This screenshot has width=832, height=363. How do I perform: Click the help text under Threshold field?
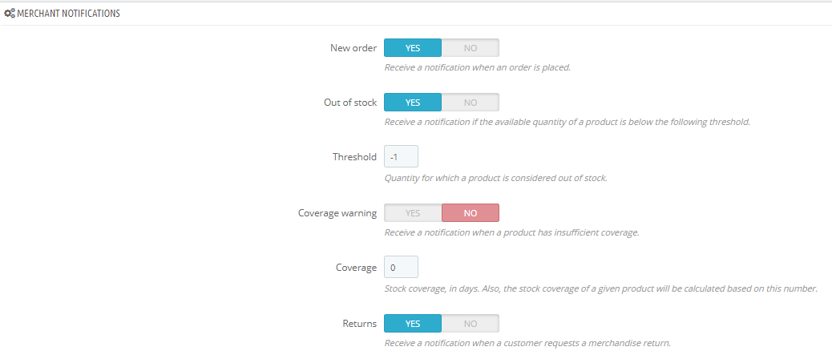pyautogui.click(x=495, y=178)
